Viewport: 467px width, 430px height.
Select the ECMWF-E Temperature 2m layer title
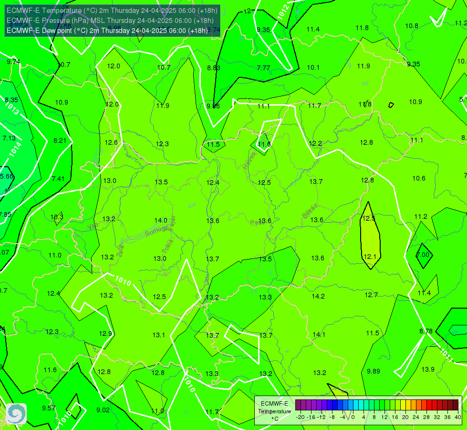click(112, 11)
